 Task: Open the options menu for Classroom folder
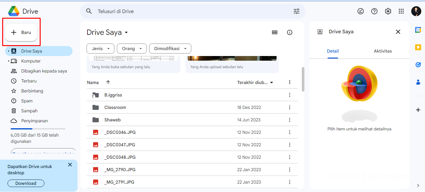pyautogui.click(x=289, y=107)
